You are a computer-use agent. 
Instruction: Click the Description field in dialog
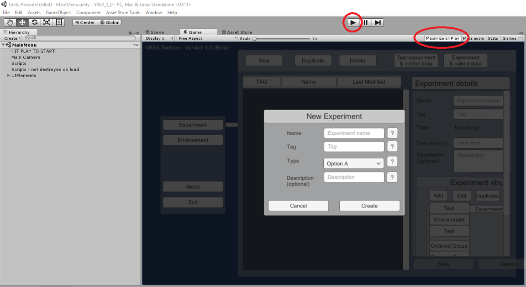click(x=354, y=177)
